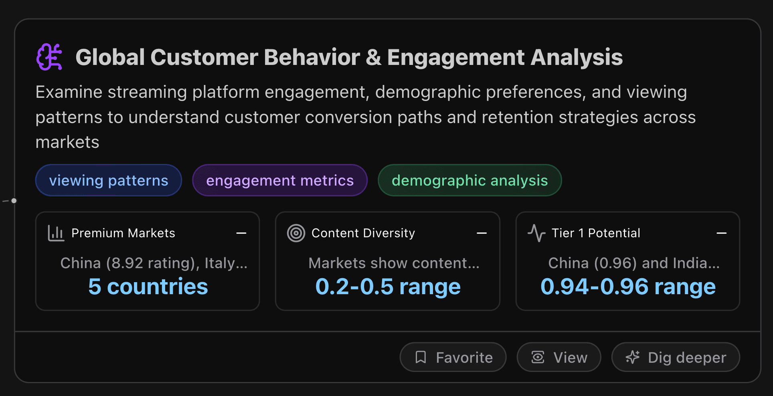773x396 pixels.
Task: Toggle the viewing patterns filter pill
Action: pos(108,180)
